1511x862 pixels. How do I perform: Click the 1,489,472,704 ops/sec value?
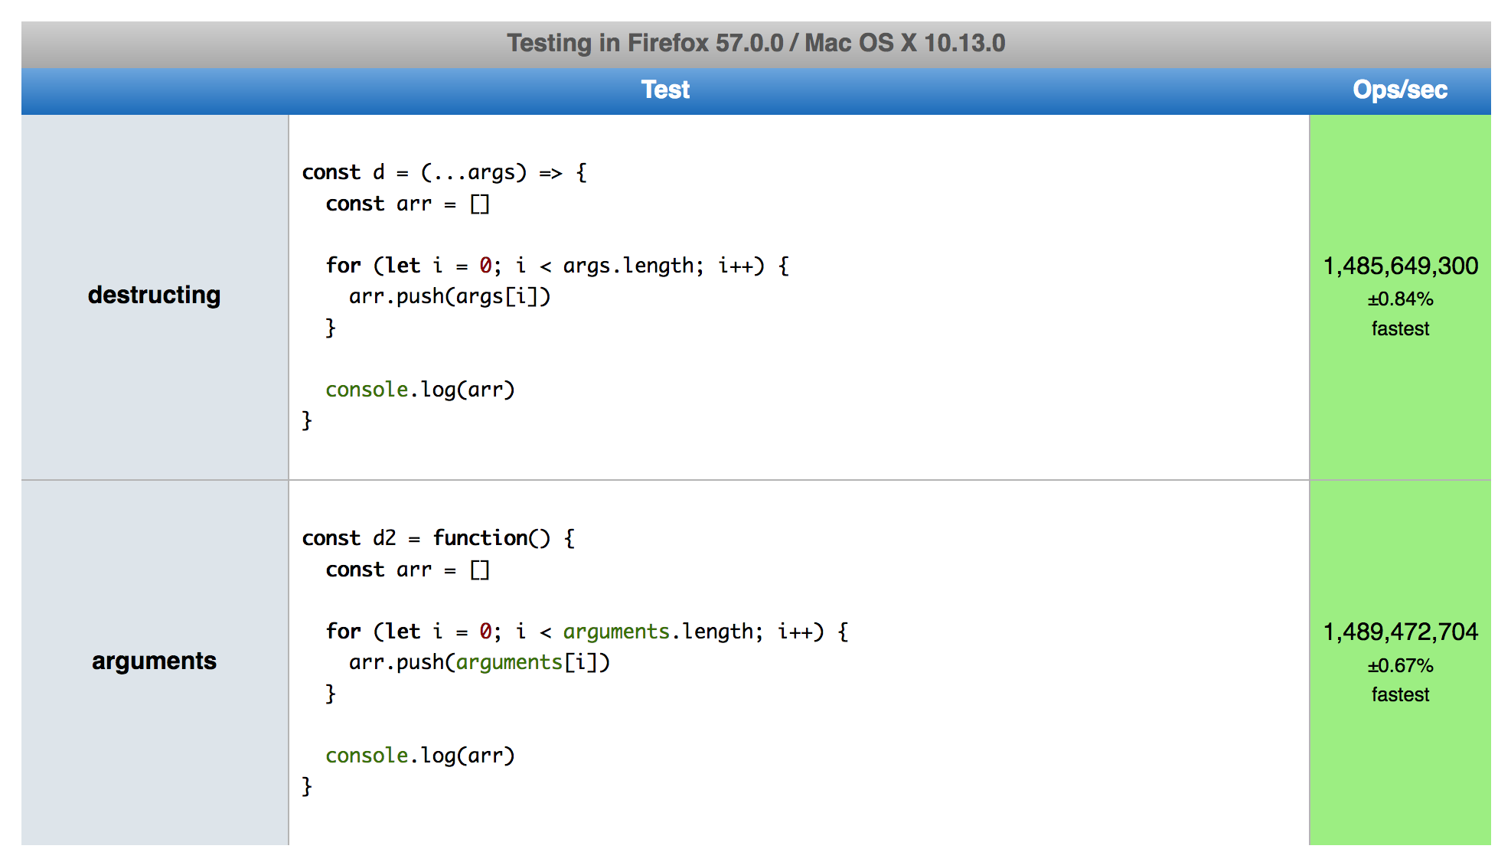[1400, 632]
